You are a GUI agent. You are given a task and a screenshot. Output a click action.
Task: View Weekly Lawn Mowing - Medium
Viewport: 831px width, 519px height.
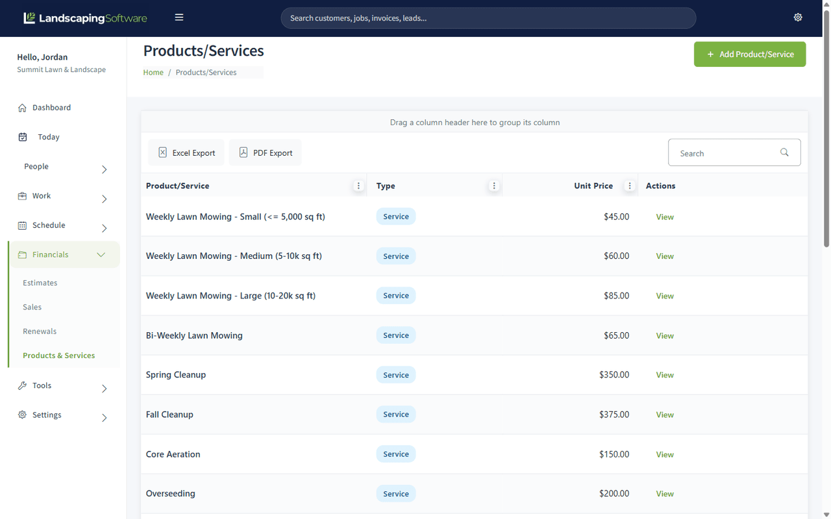pyautogui.click(x=665, y=256)
